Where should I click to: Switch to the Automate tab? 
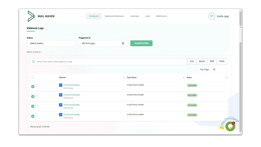click(135, 16)
